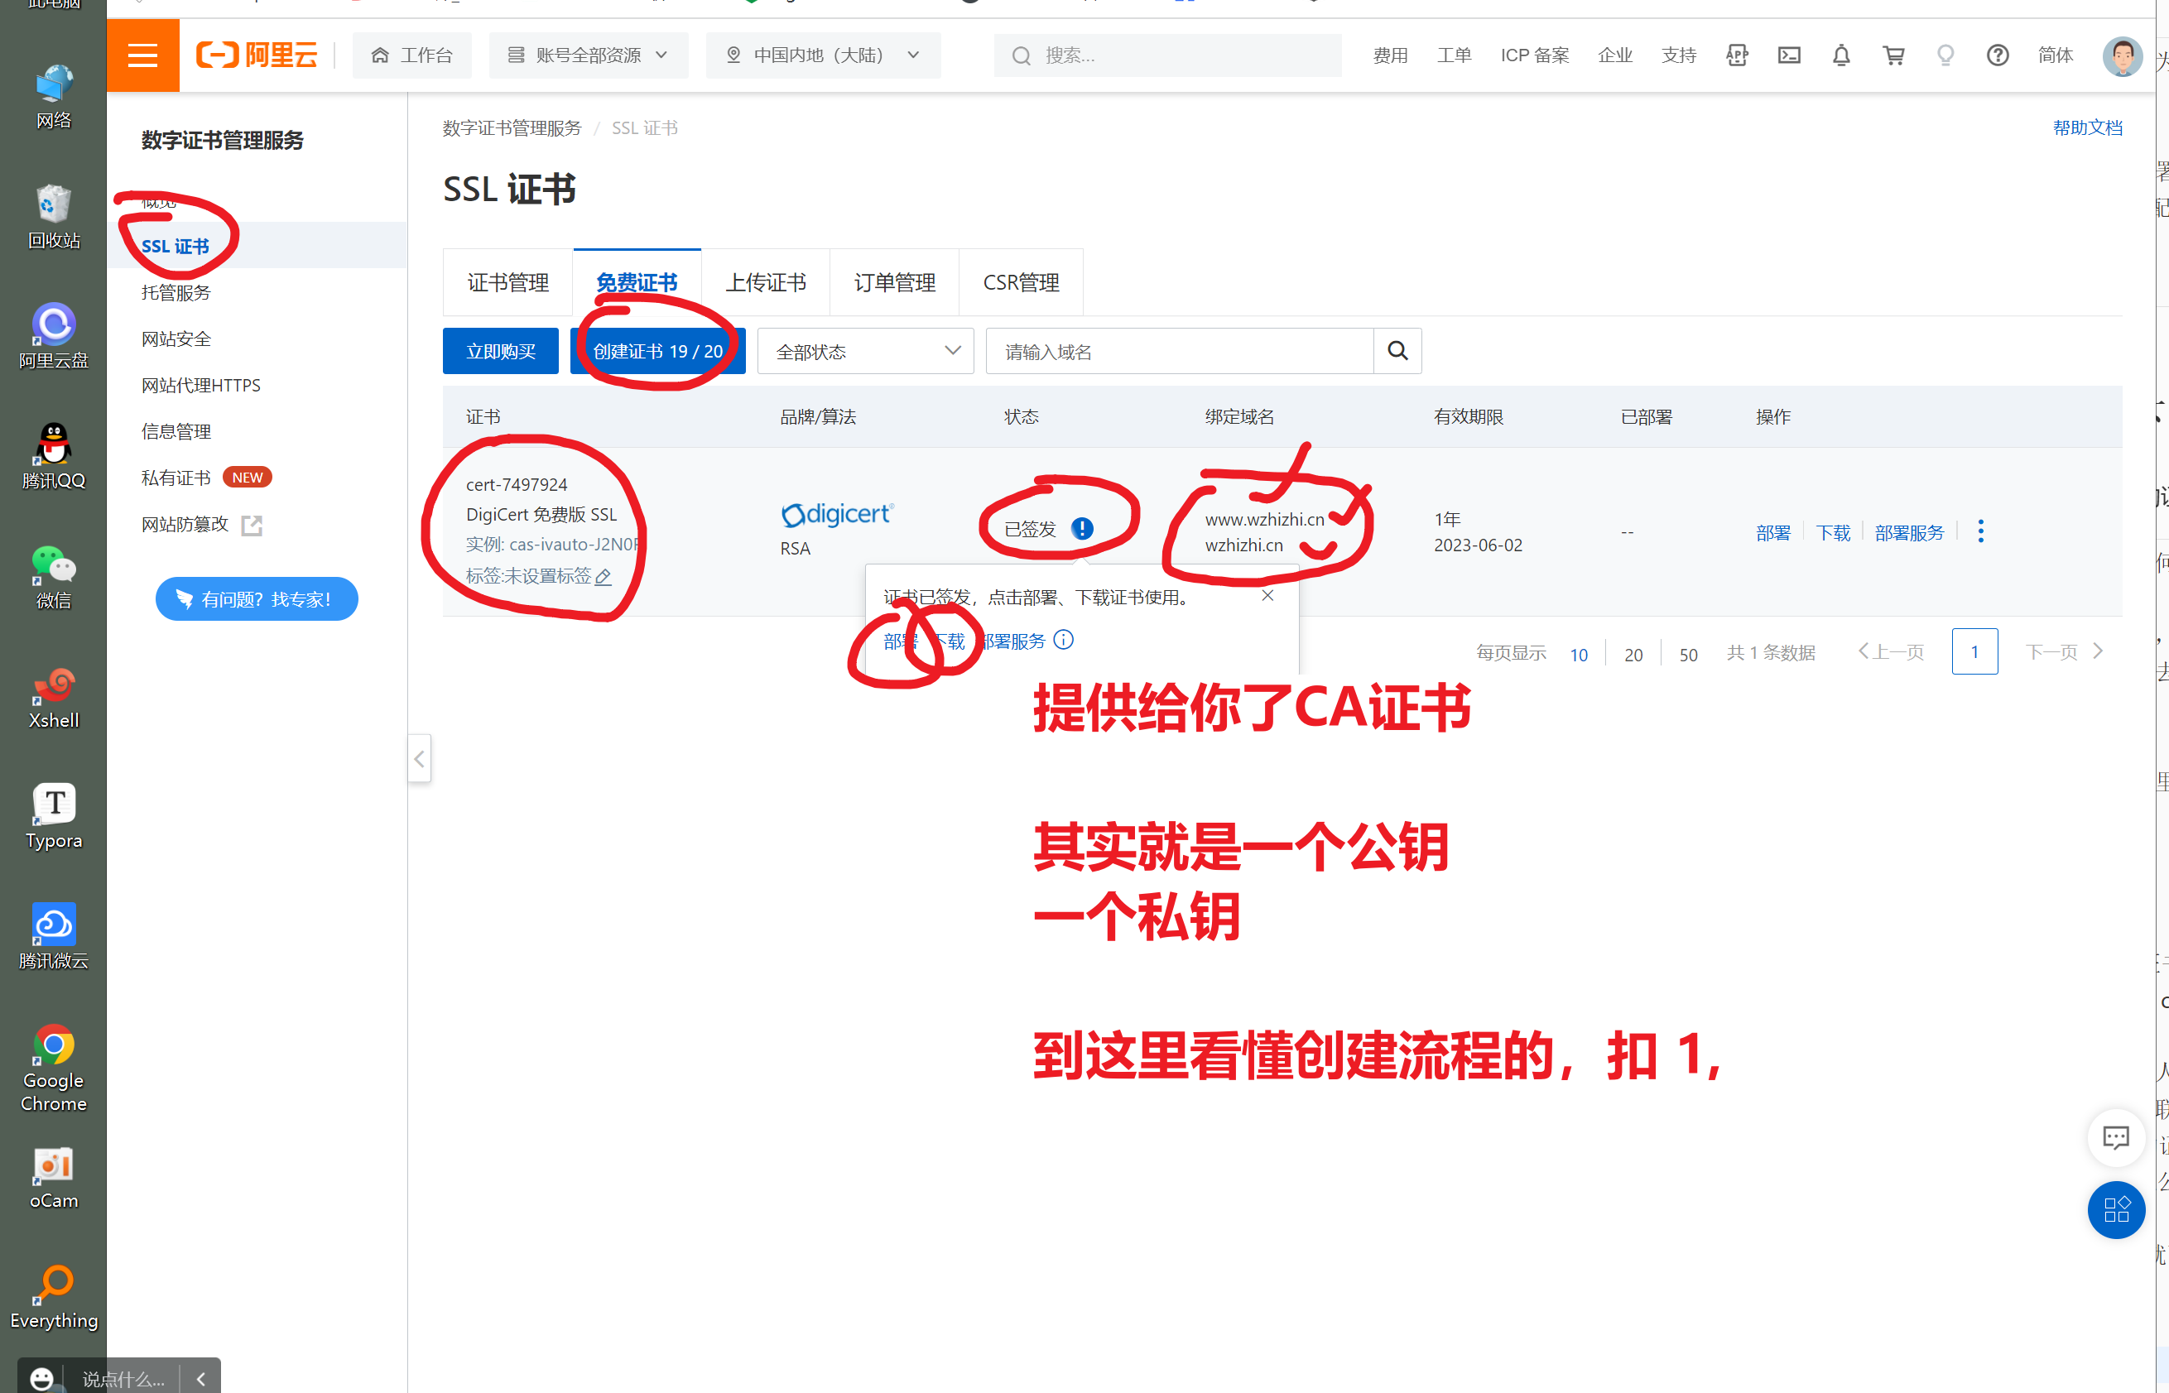Viewport: 2169px width, 1393px height.
Task: Switch to 免费证书 tab
Action: (x=637, y=282)
